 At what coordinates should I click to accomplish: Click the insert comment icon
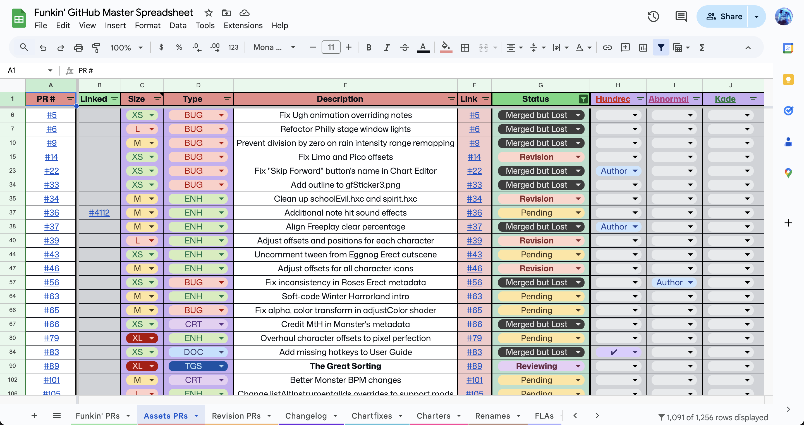coord(625,47)
